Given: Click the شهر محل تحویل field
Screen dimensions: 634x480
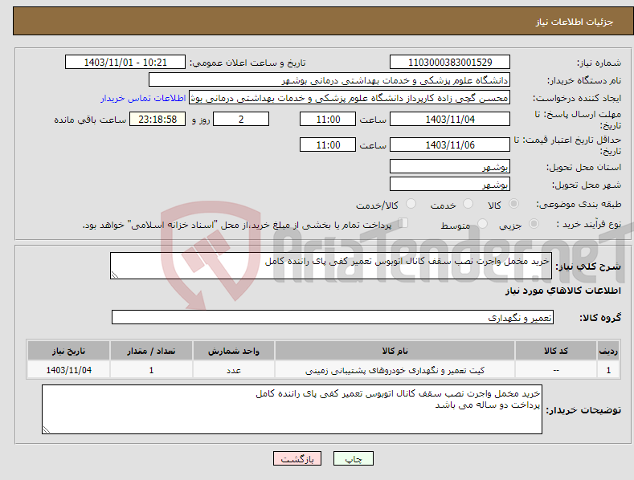Looking at the screenshot, I should (450, 185).
